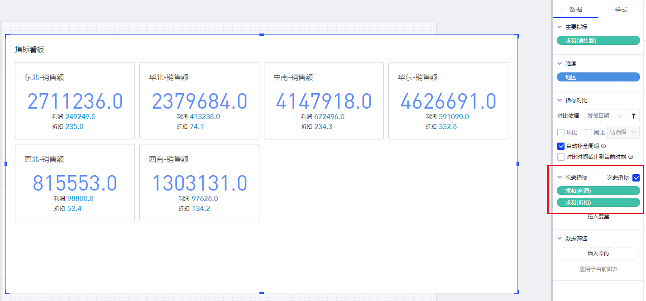Click help icon next to 对比时间截止到当前时刻
The image size is (646, 301).
631,157
